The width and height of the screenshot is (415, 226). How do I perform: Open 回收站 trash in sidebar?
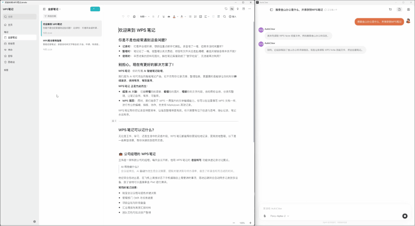(20, 62)
